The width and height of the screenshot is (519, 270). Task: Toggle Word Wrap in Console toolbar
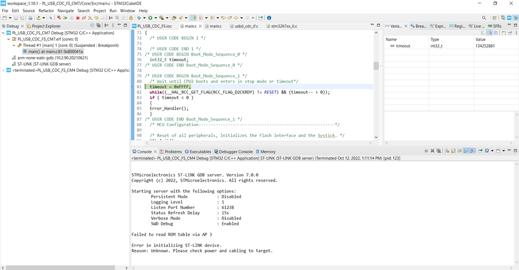(x=460, y=151)
